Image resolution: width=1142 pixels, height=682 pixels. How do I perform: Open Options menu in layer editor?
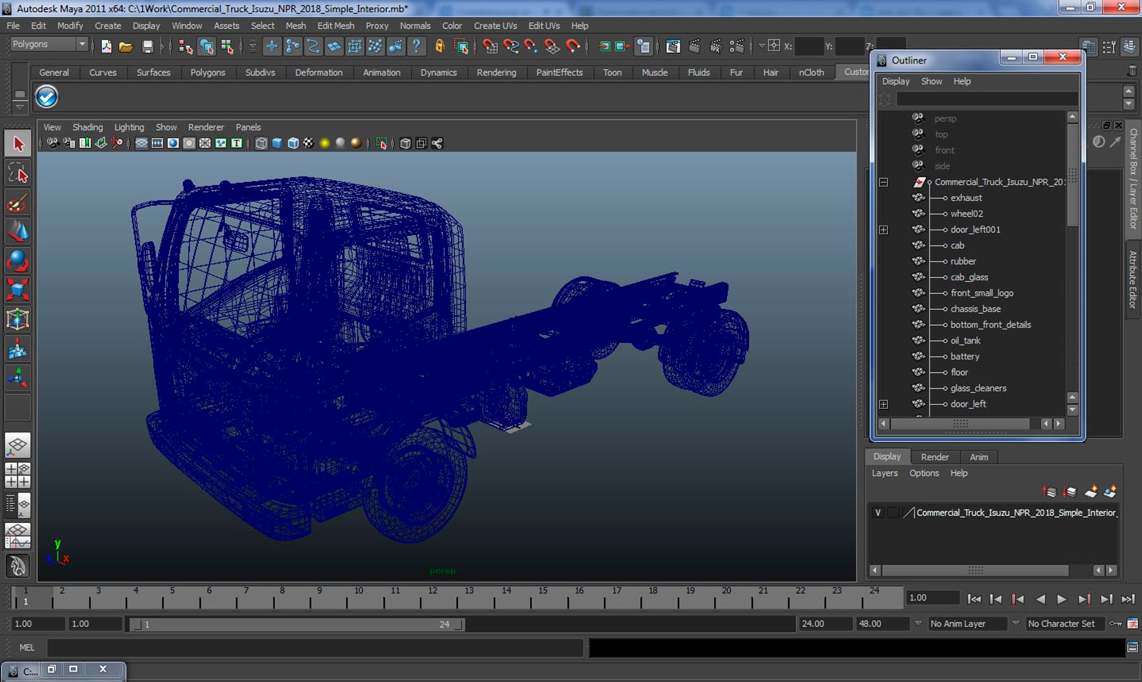click(x=923, y=473)
